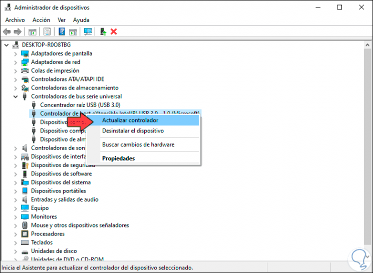The width and height of the screenshot is (373, 273).
Task: Select the DESKTOP-R0O8TBG computer name
Action: click(x=46, y=45)
